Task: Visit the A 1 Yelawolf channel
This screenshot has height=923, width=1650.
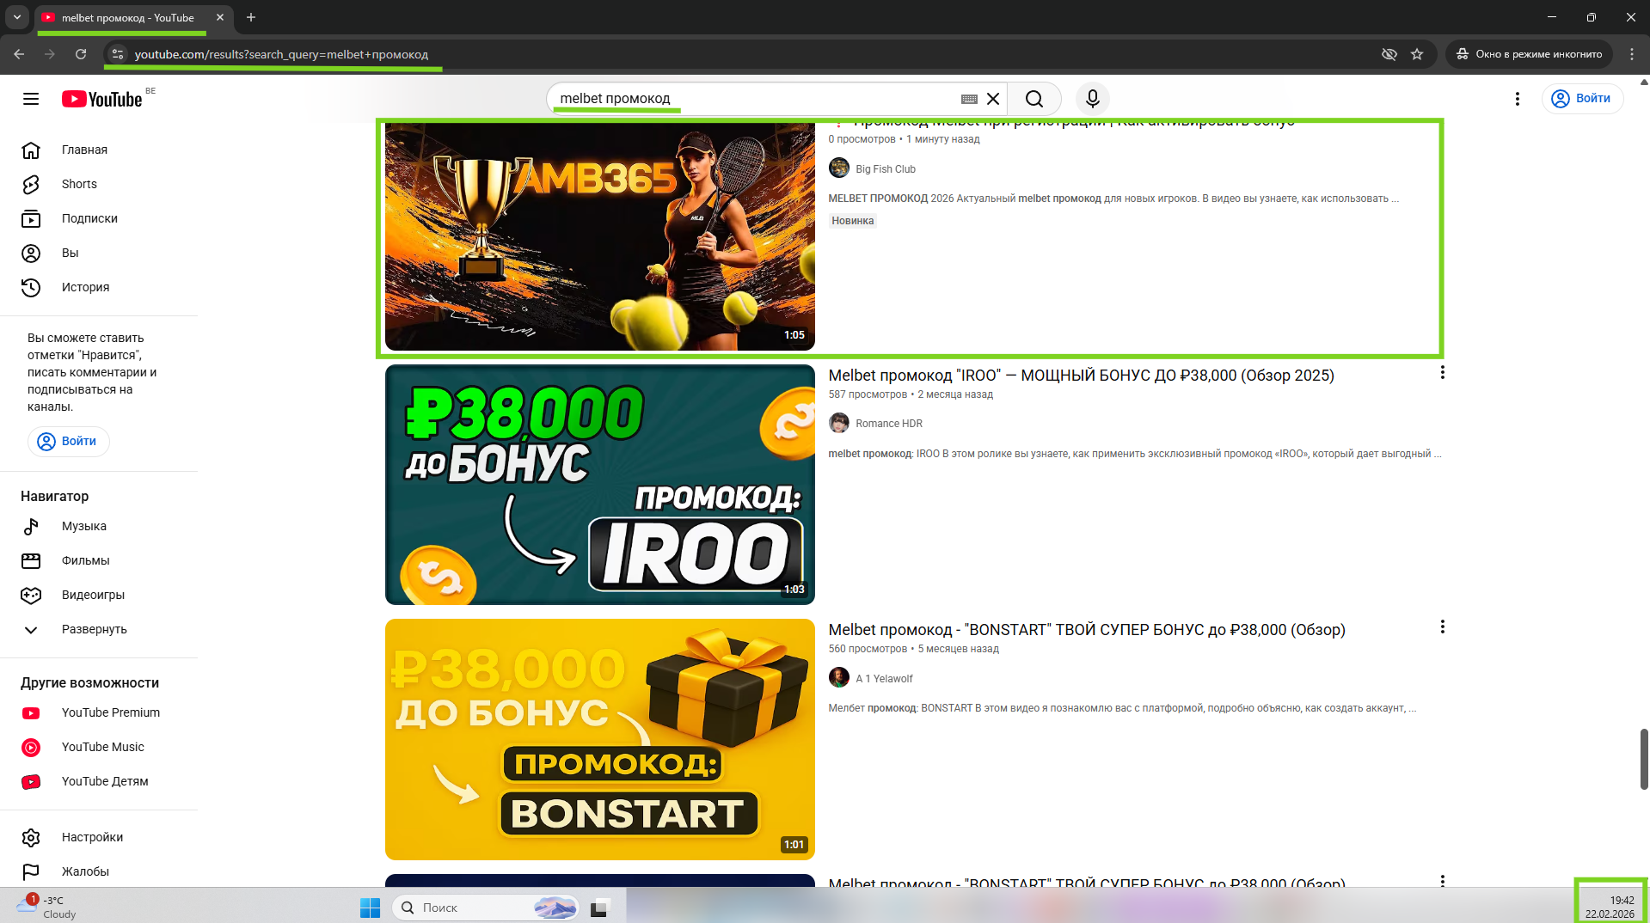Action: [x=884, y=679]
